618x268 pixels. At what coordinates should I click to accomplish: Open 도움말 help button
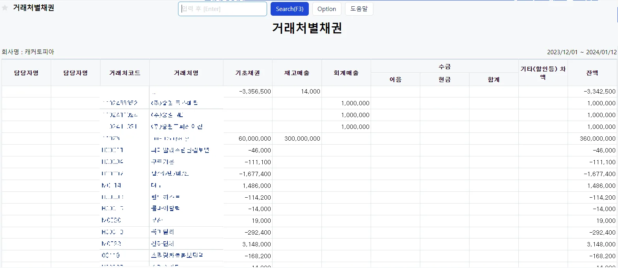tap(359, 9)
